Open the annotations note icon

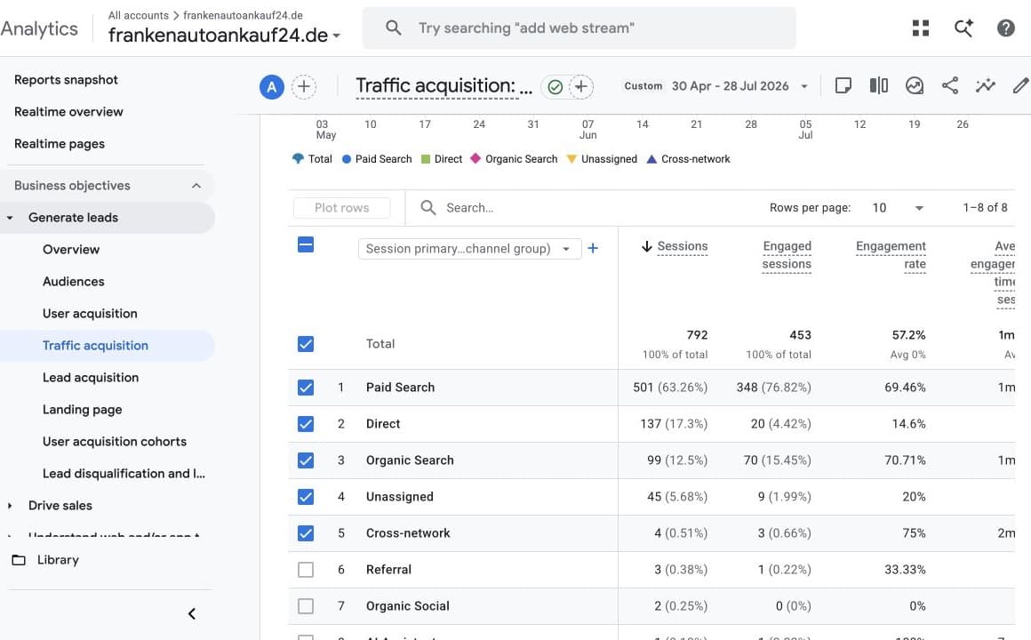(843, 85)
